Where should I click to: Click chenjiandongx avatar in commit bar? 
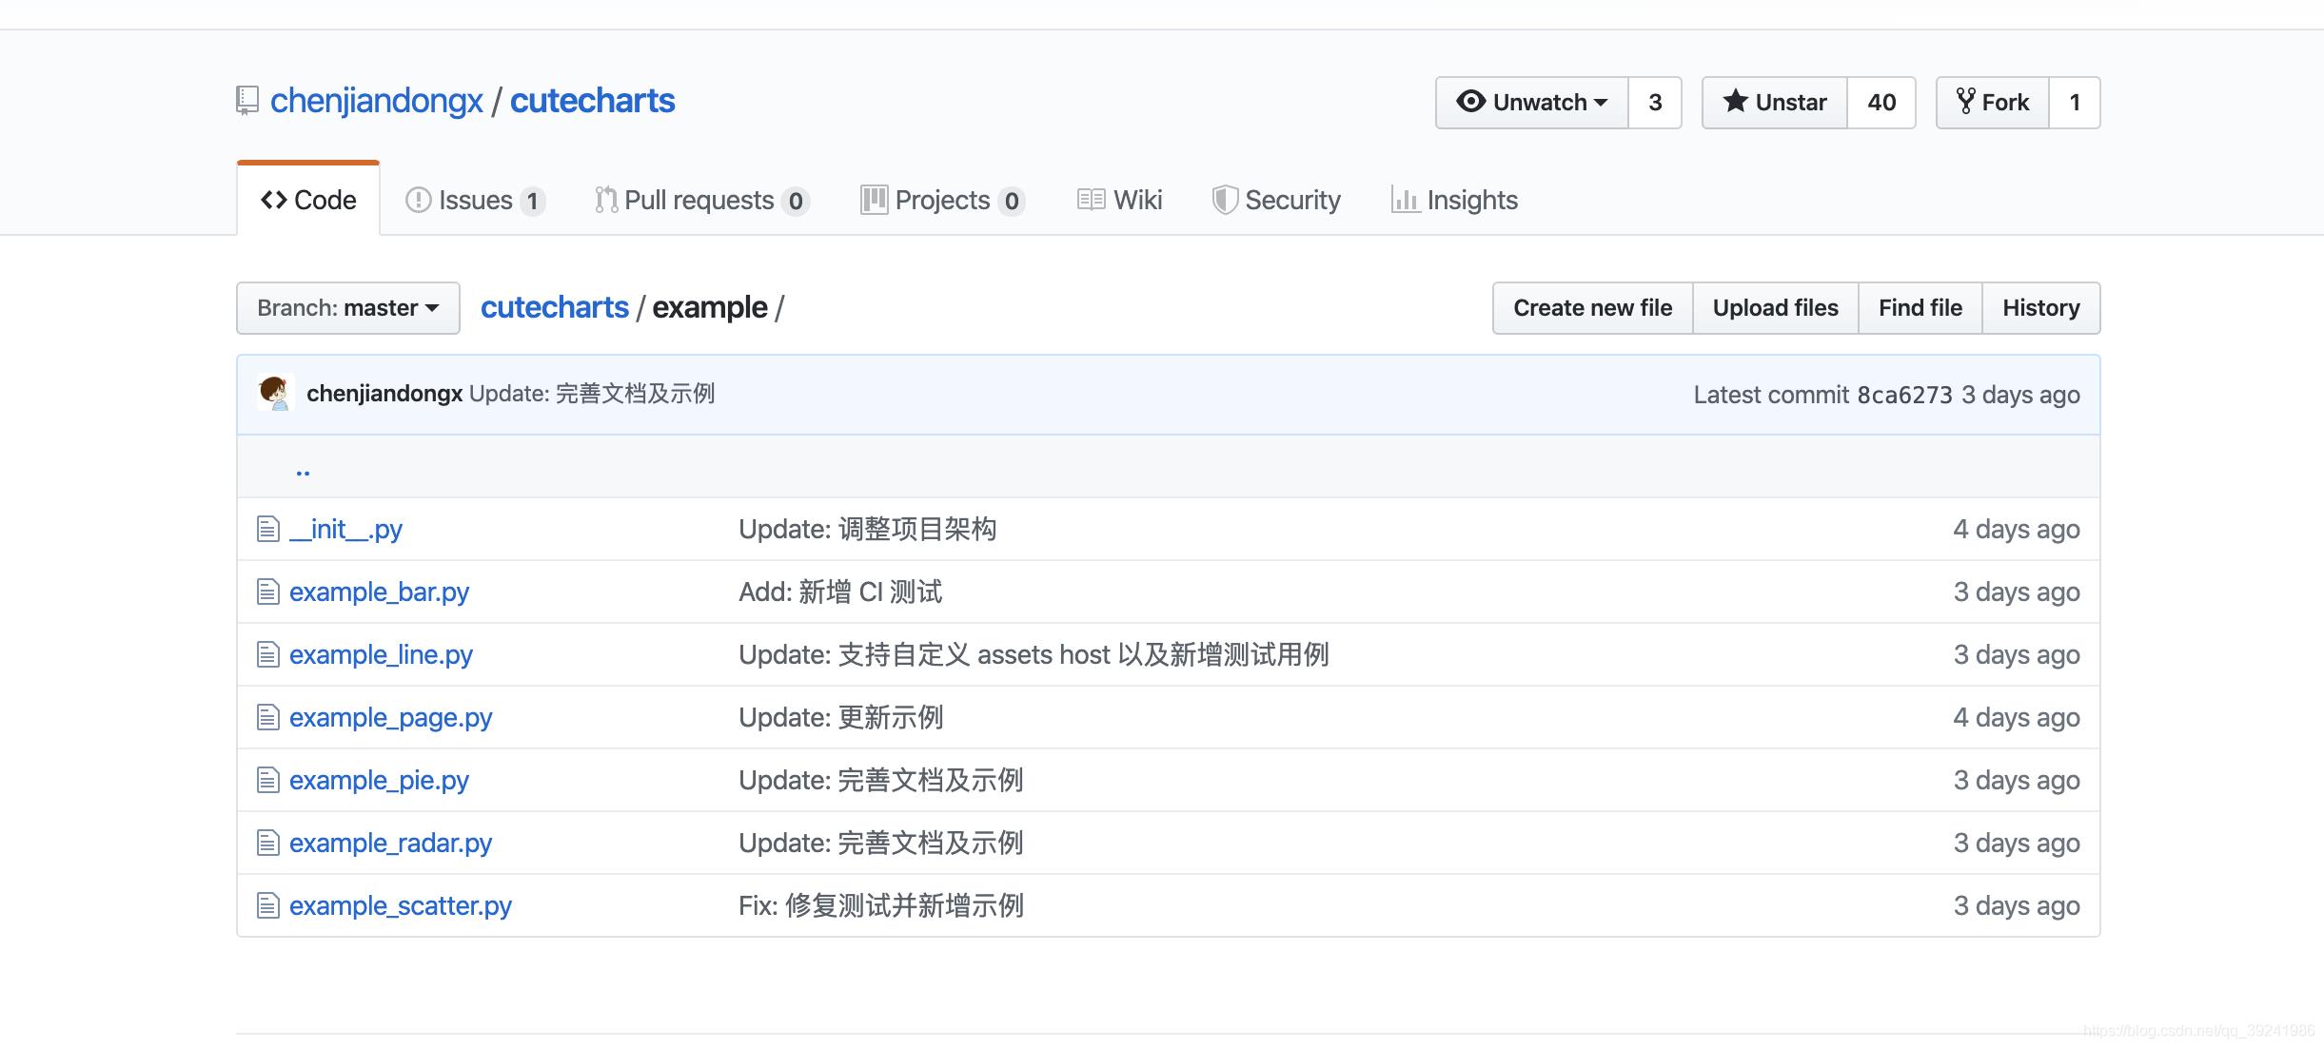tap(275, 393)
